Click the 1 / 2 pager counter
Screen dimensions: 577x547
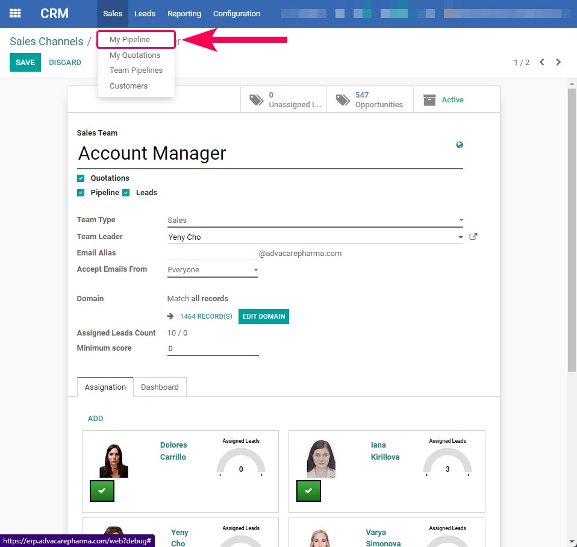click(x=522, y=63)
